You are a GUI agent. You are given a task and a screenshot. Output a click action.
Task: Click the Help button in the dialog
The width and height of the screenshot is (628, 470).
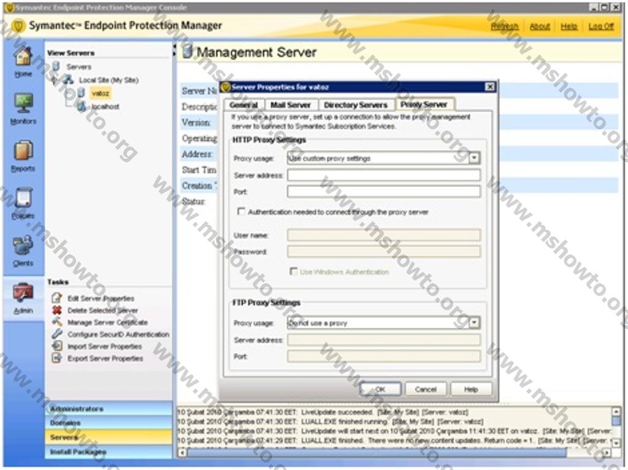(471, 389)
